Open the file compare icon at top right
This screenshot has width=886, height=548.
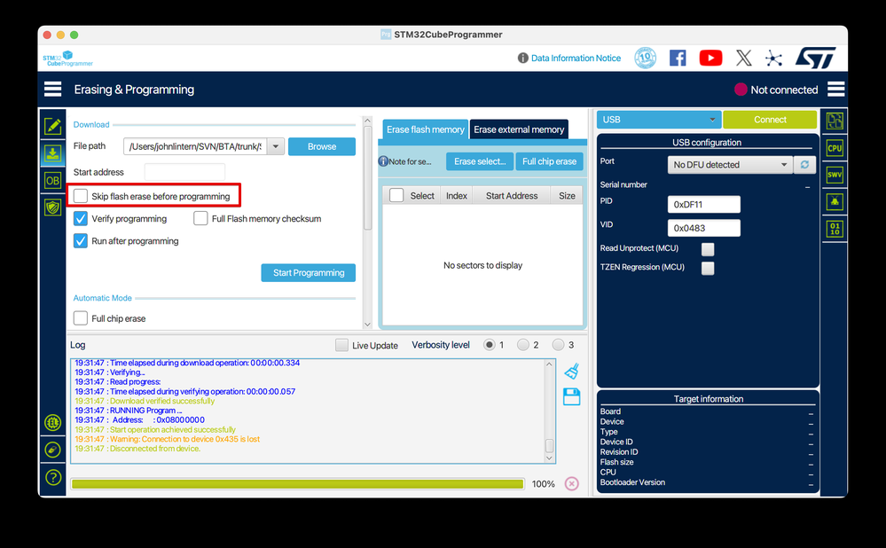click(x=835, y=121)
